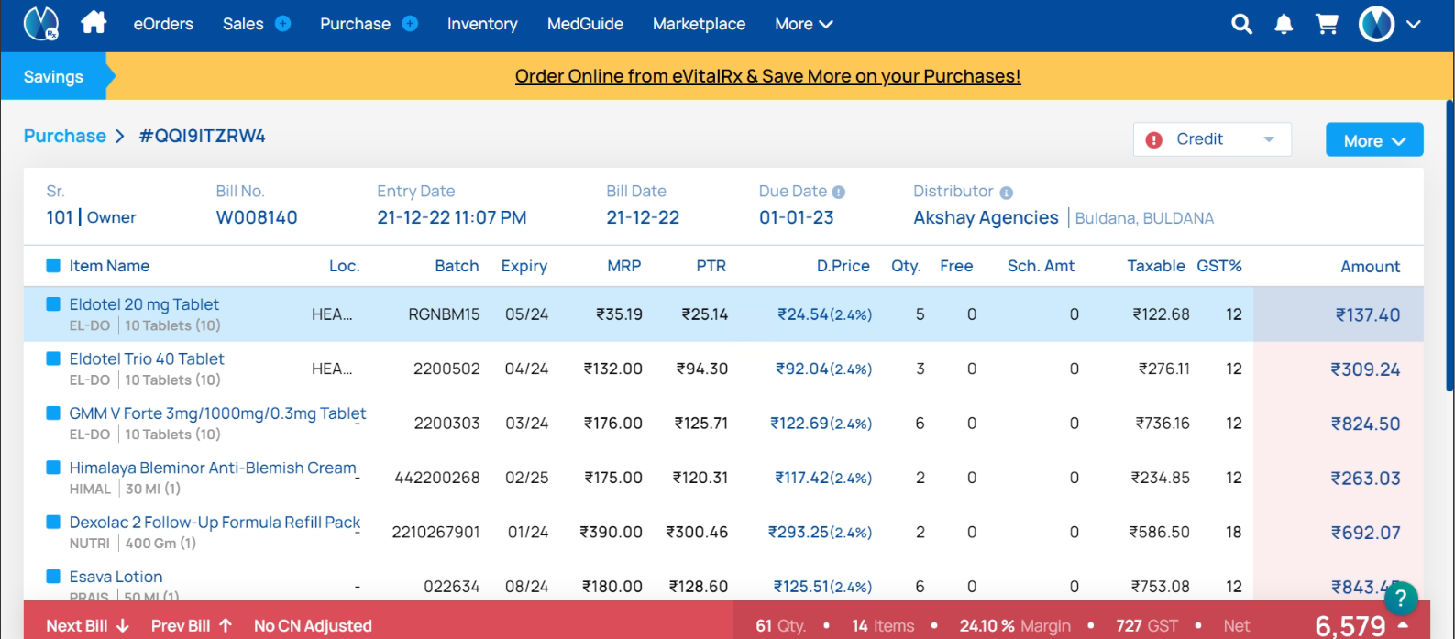Screen dimensions: 1455x639
Task: Open the Purchase menu in navbar
Action: pos(355,24)
